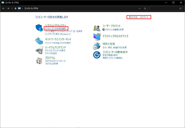The width and height of the screenshot is (185, 128).
Task: Click the Network and Internet globe icon
Action: [39, 41]
